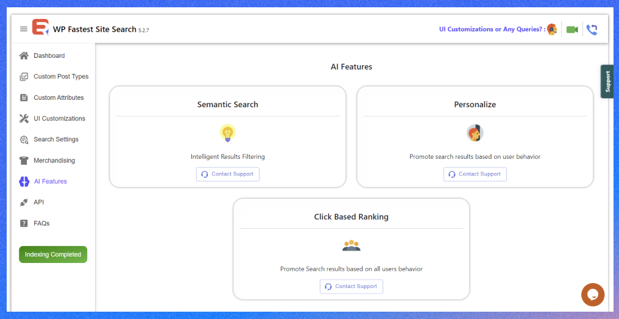The width and height of the screenshot is (619, 319).
Task: Click the Personalize user head icon
Action: (475, 133)
